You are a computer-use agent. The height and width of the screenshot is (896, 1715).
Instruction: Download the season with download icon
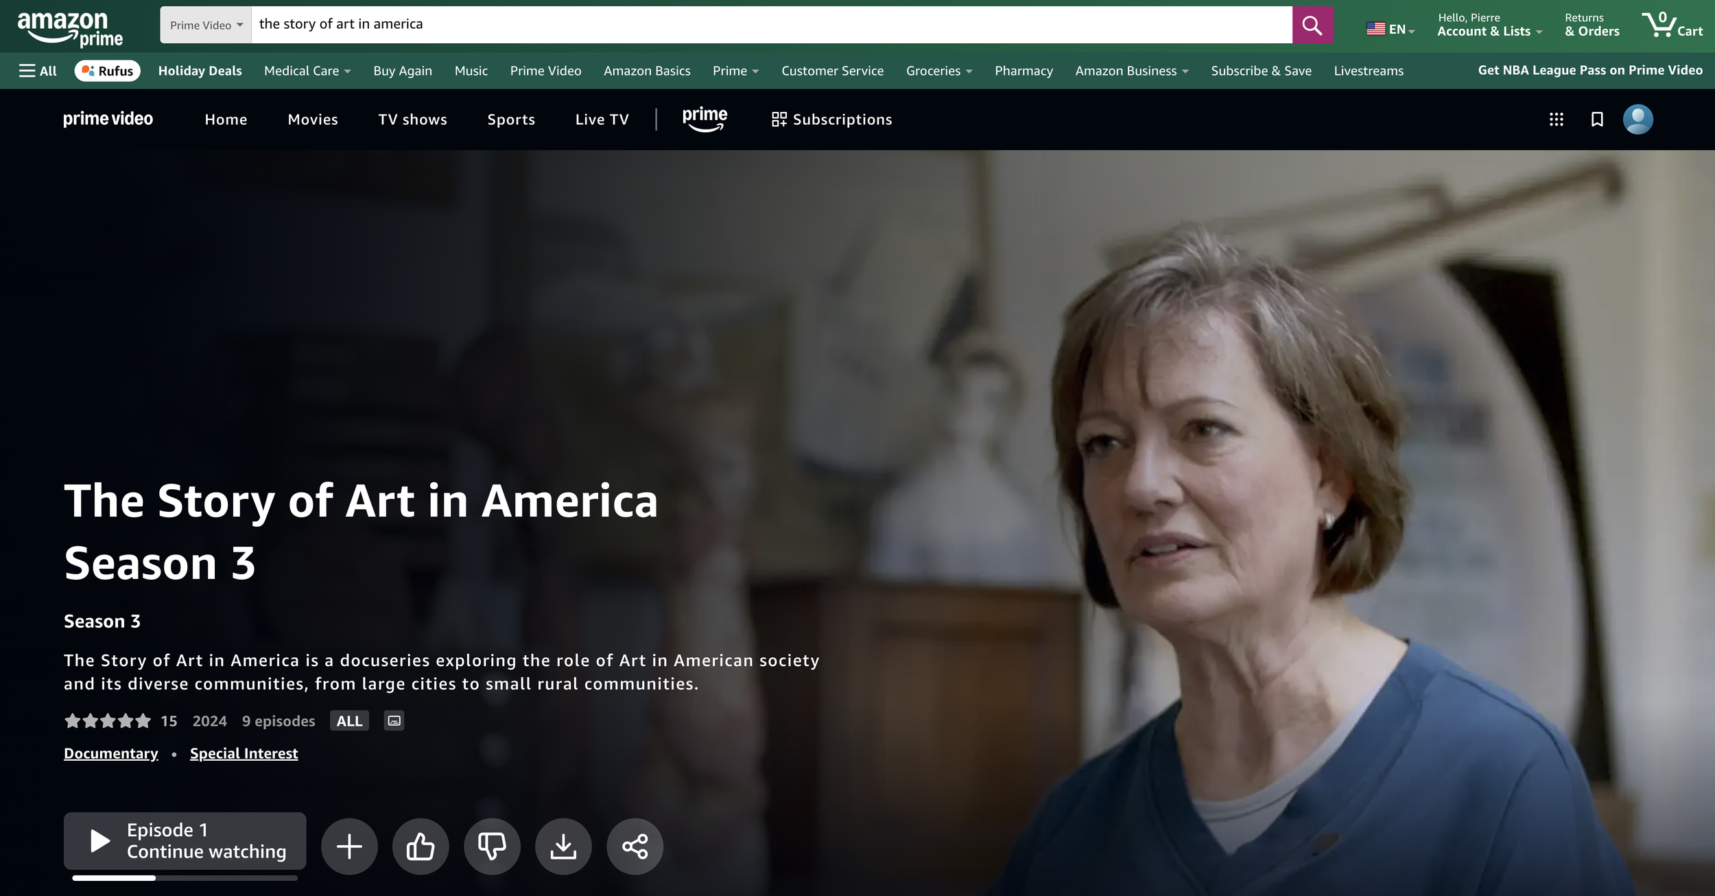563,846
